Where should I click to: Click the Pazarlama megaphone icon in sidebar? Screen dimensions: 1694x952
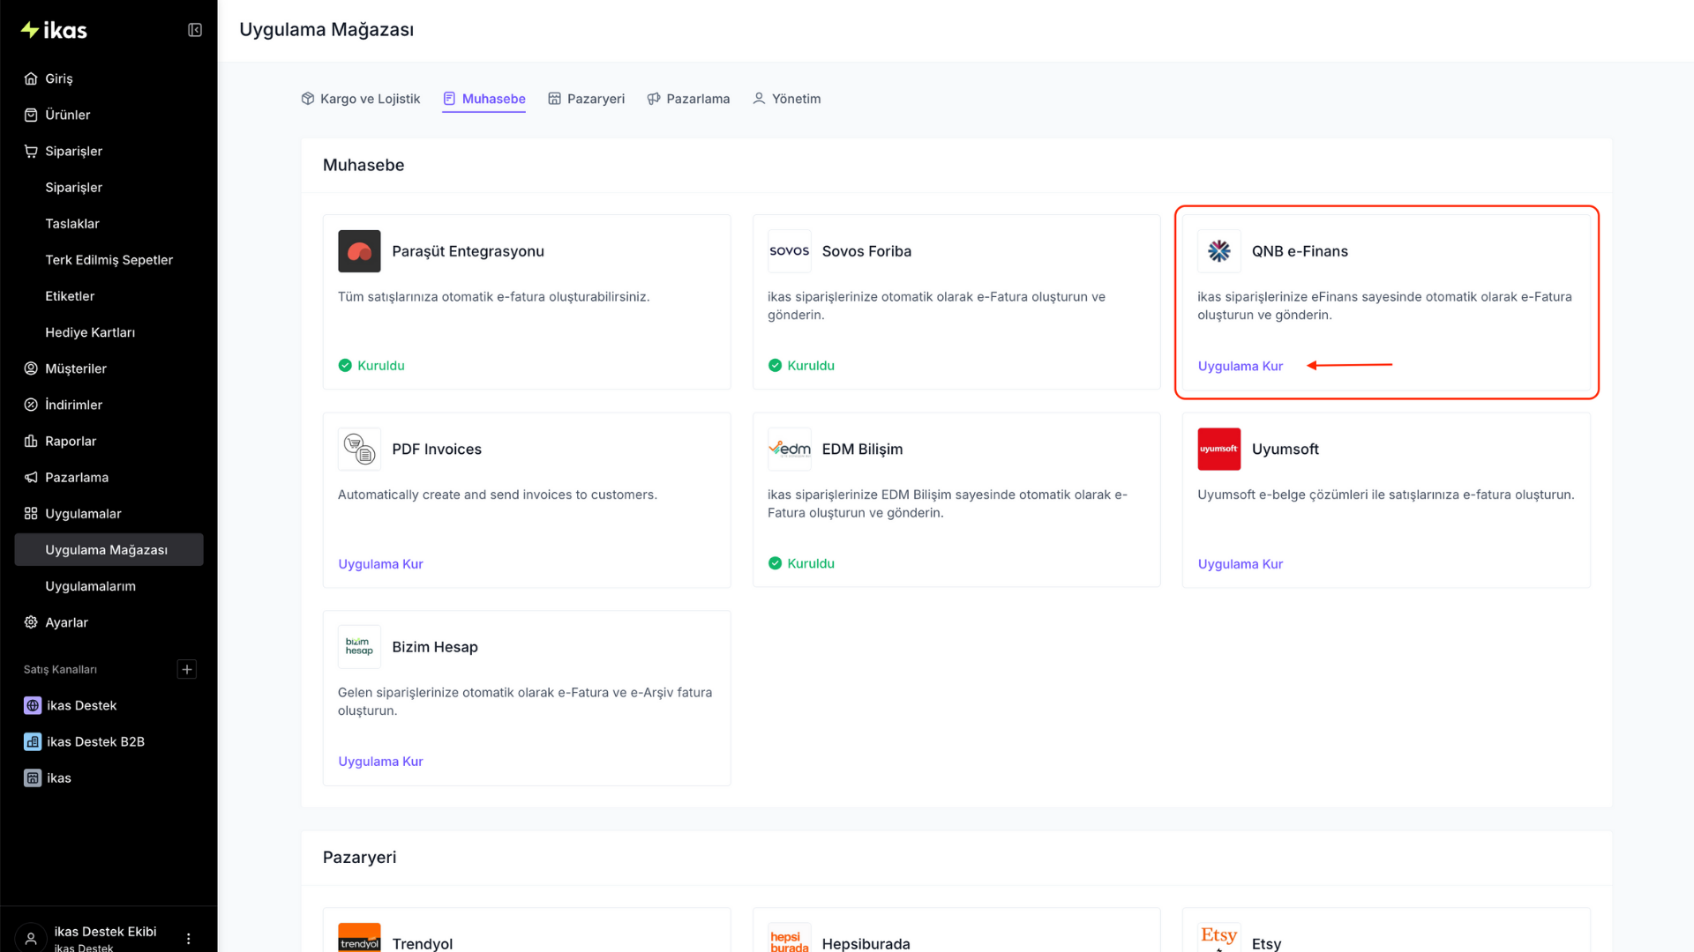coord(31,477)
